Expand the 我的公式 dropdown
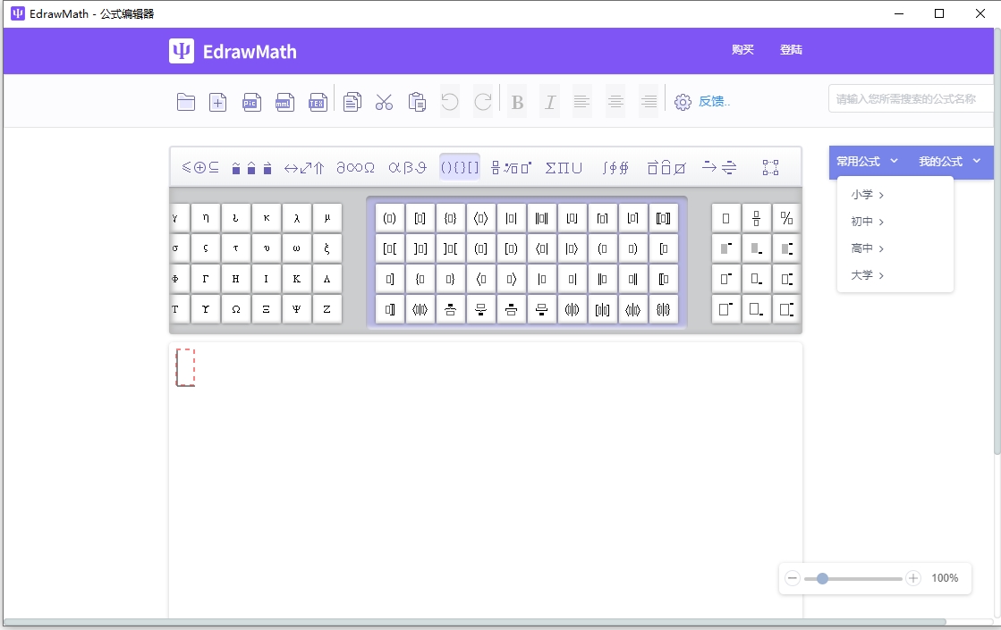The image size is (1001, 630). click(949, 162)
